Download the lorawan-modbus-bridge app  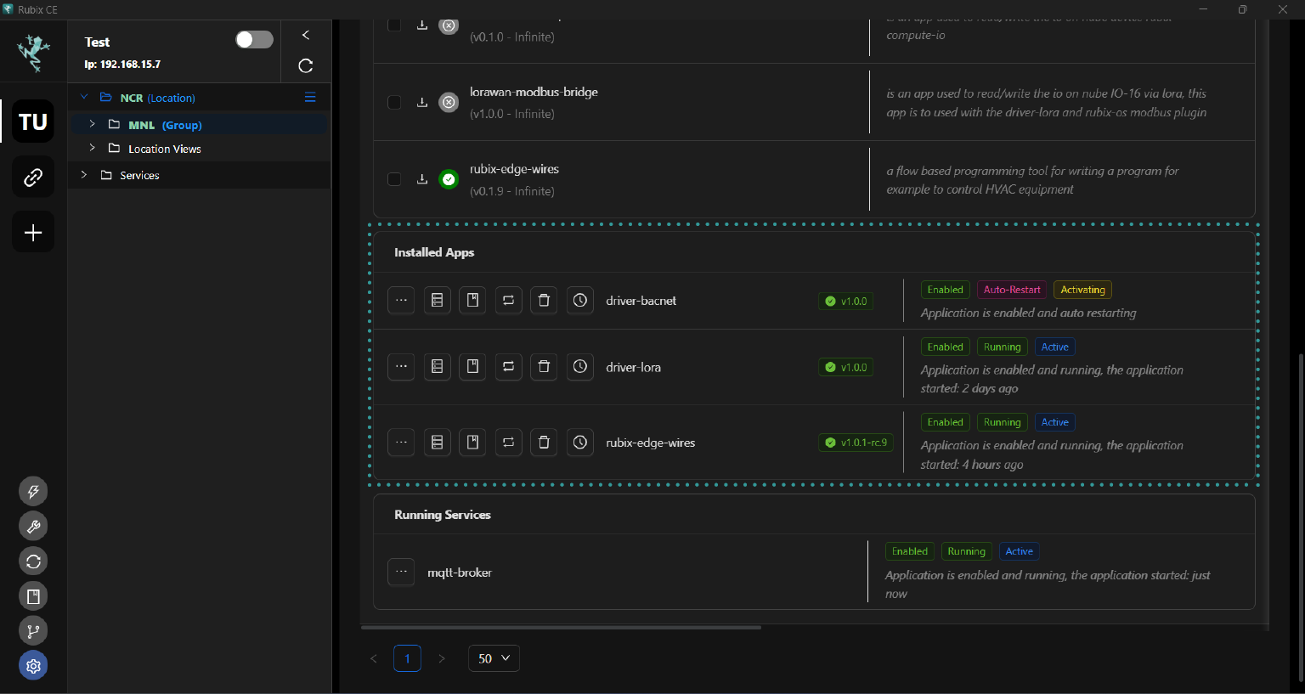coord(422,102)
